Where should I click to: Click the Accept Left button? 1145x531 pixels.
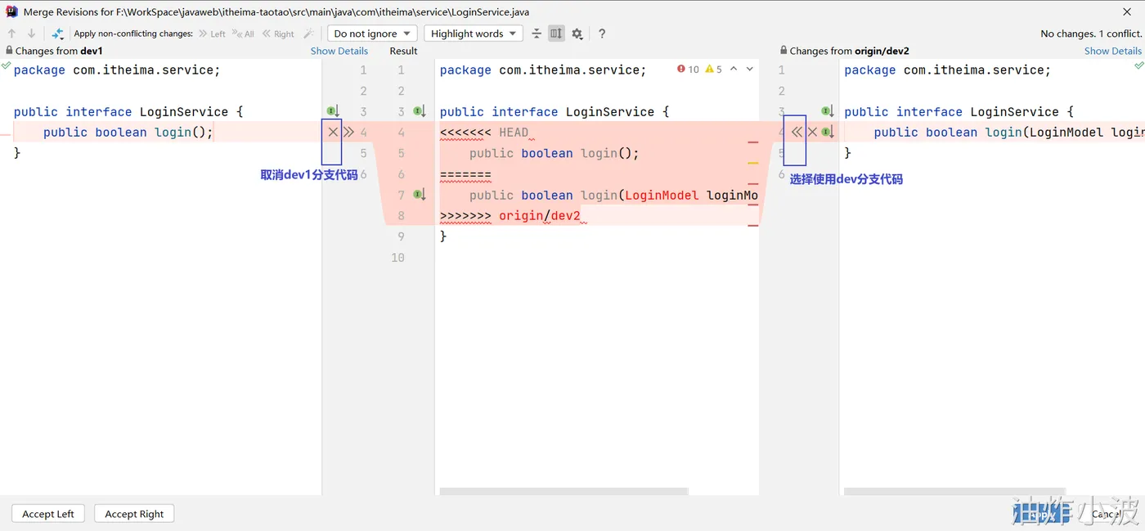tap(48, 514)
